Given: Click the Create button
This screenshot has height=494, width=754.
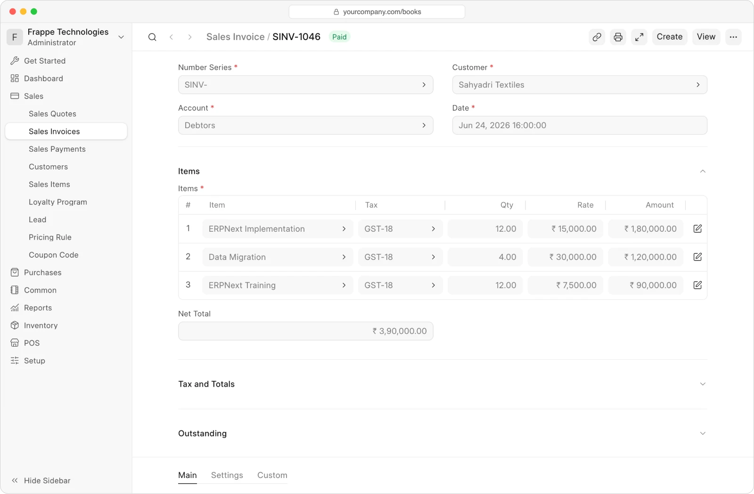Looking at the screenshot, I should pyautogui.click(x=670, y=37).
